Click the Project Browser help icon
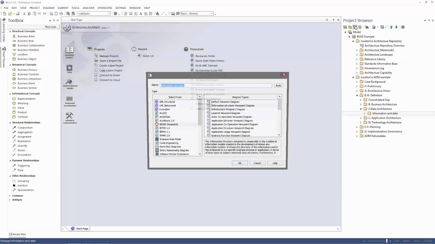Viewport: 435px width, 244px height. click(403, 27)
